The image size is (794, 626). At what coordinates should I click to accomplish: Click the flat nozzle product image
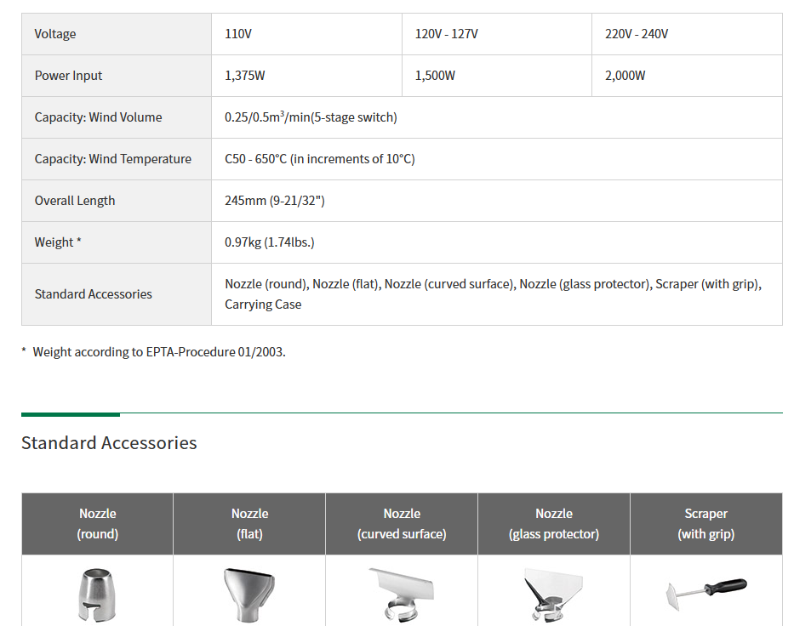point(249,595)
